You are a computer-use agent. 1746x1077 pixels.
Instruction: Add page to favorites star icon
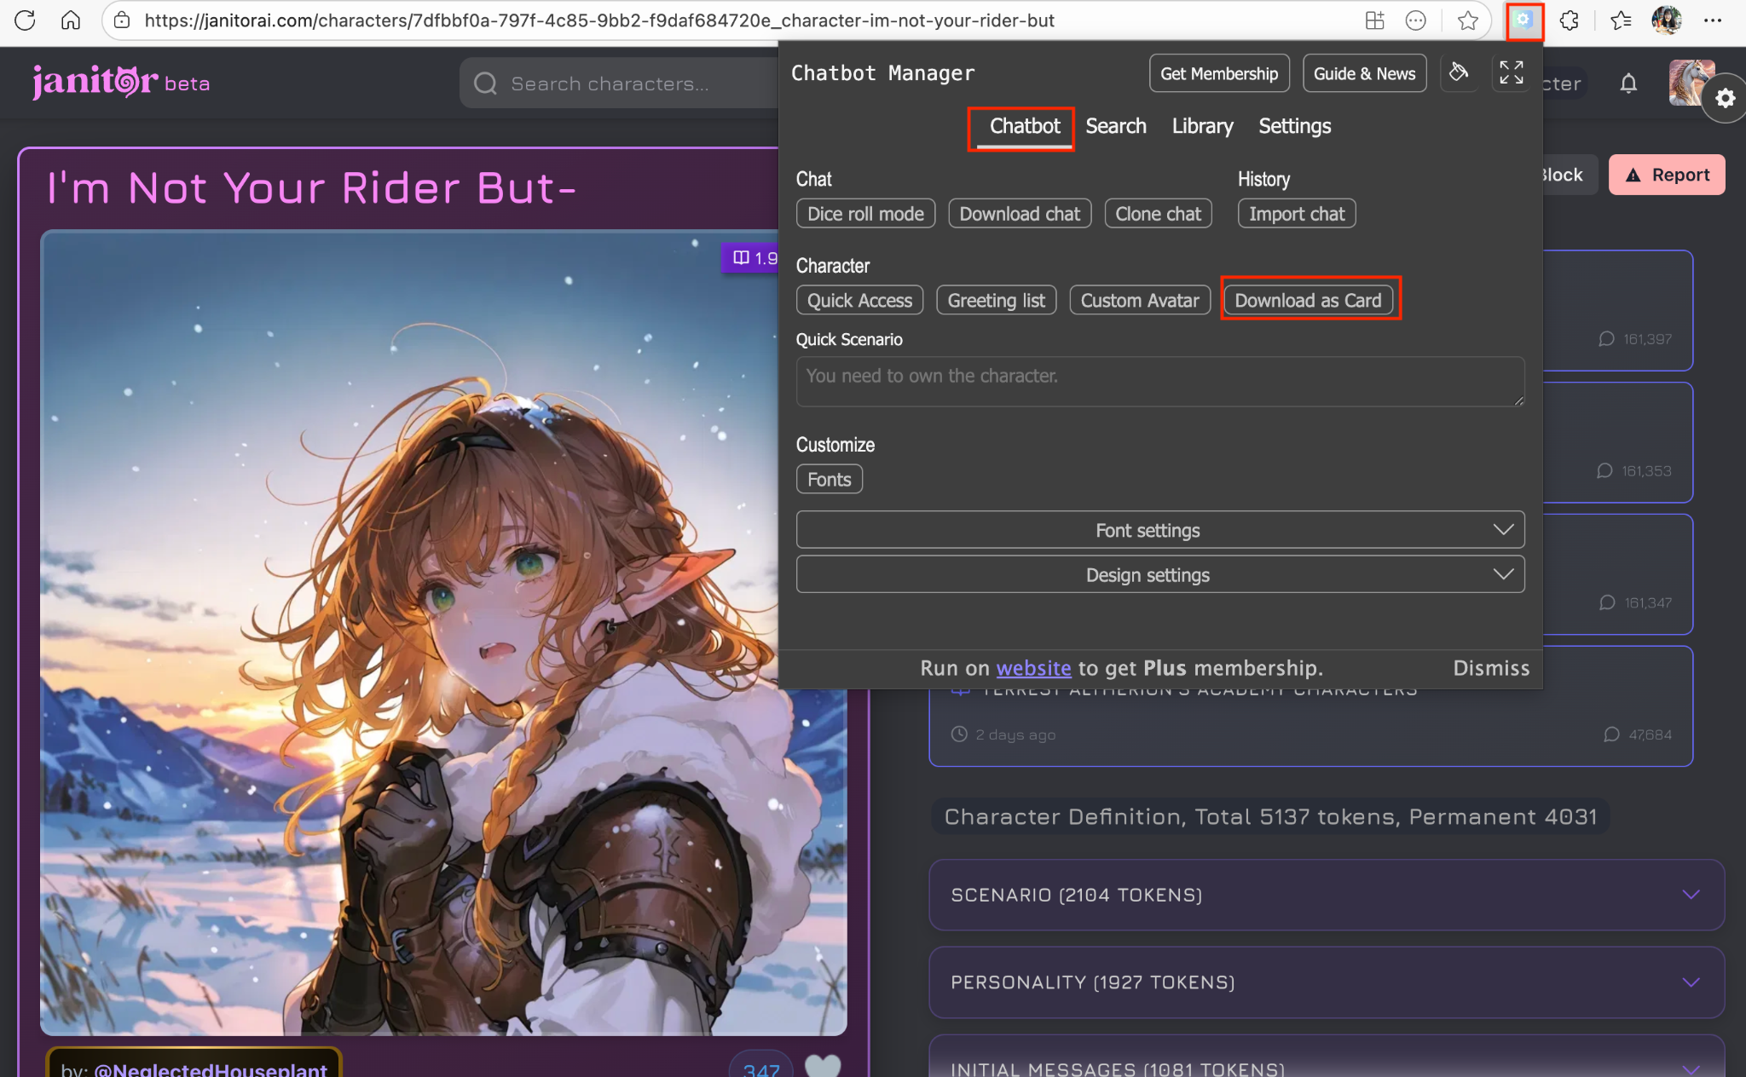pyautogui.click(x=1467, y=20)
